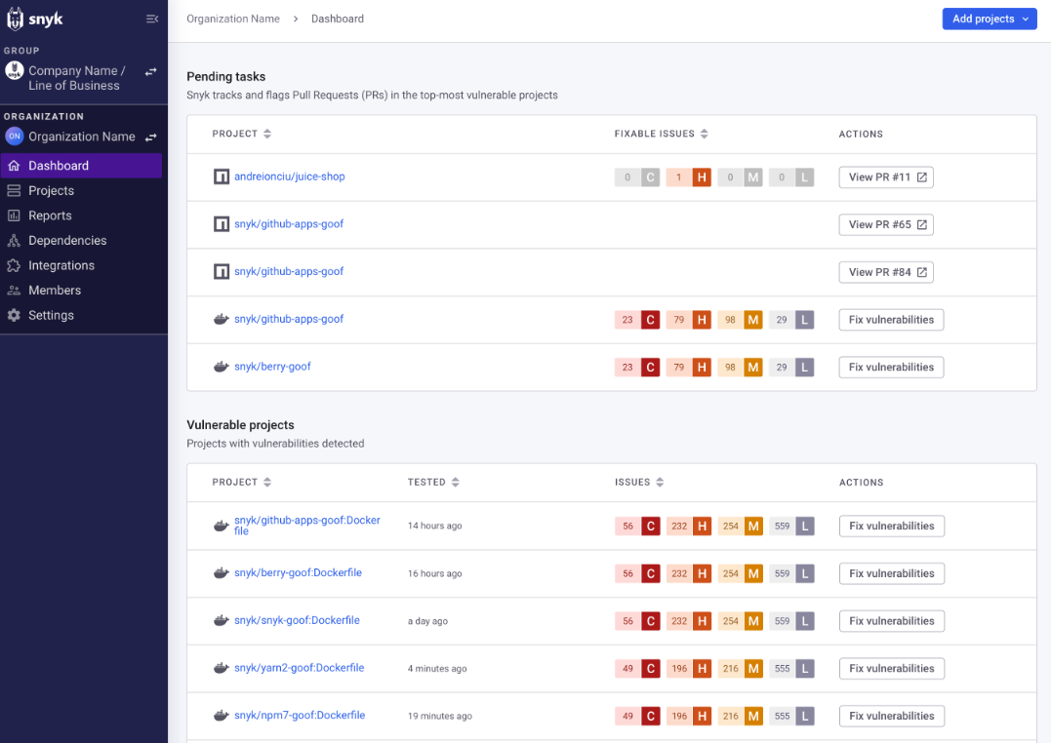Screen dimensions: 1051x743
Task: Click Docker icon beside snyk/yarn2-goof:Dockerfile
Action: click(222, 669)
